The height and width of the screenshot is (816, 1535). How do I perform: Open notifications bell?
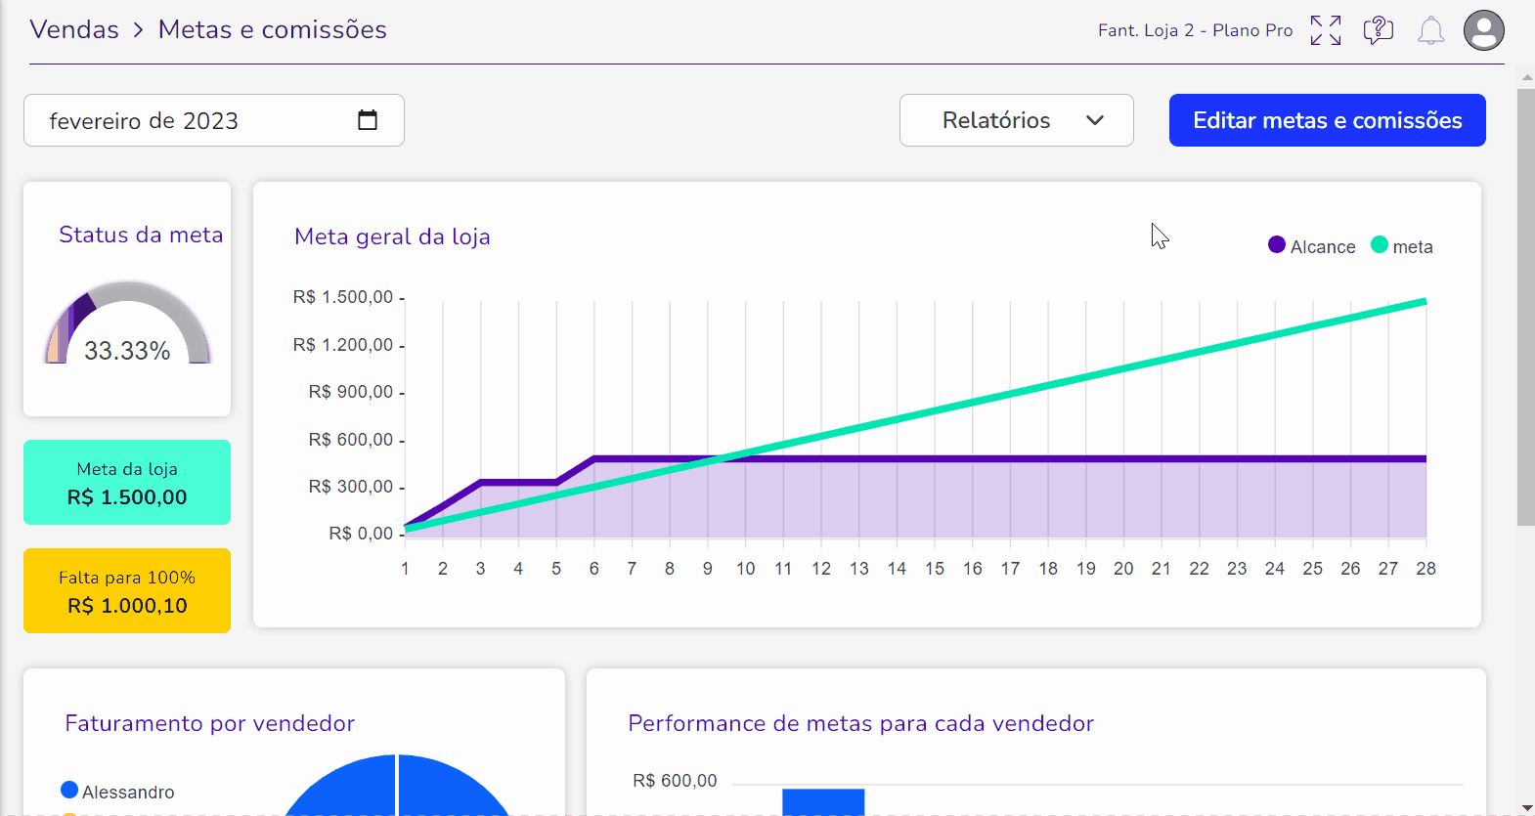coord(1431,30)
